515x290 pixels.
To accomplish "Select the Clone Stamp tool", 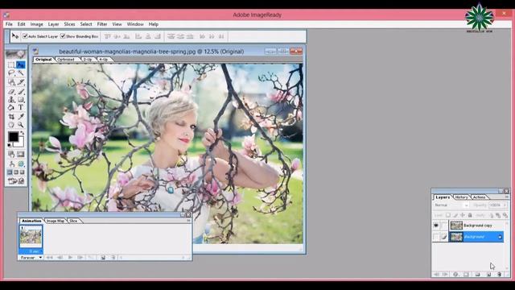I will coord(11,99).
